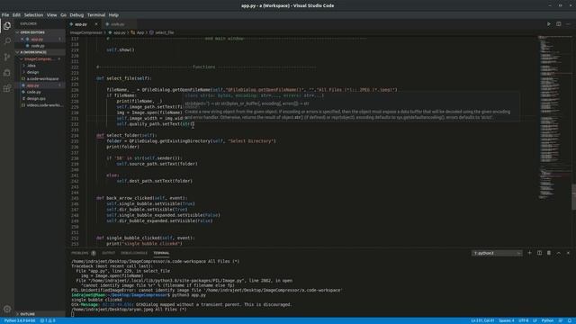Change end of line via LF
Viewport: 576px width, 324px height.
535,320
